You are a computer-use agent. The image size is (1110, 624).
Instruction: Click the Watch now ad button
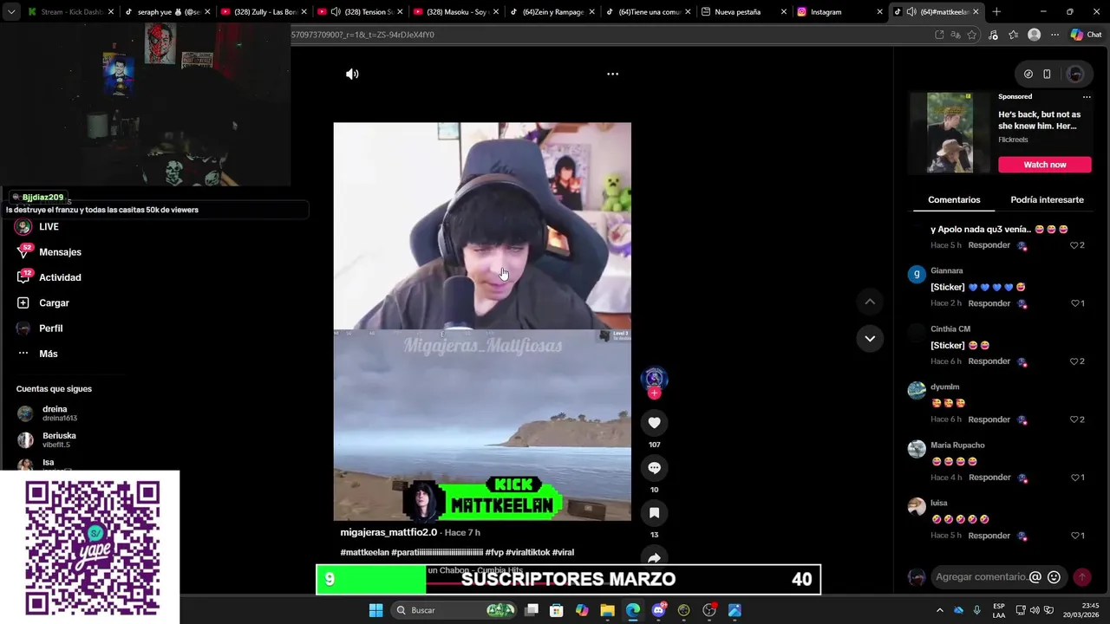click(1044, 165)
